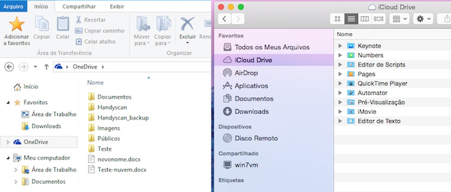This screenshot has height=192, width=451.
Task: Select the Pages folder row
Action: click(393, 74)
